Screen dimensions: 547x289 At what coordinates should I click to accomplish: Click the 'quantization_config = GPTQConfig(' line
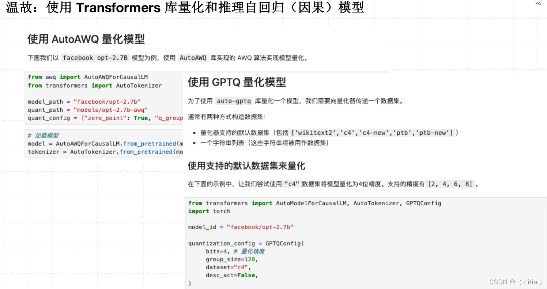point(246,243)
